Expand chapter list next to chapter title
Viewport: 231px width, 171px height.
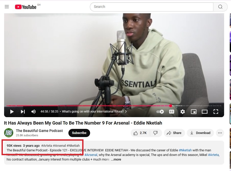pyautogui.click(x=126, y=112)
